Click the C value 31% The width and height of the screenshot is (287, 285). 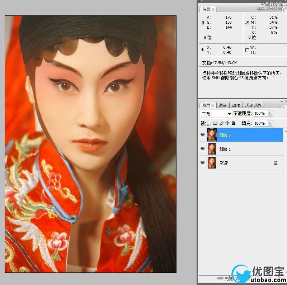click(273, 17)
